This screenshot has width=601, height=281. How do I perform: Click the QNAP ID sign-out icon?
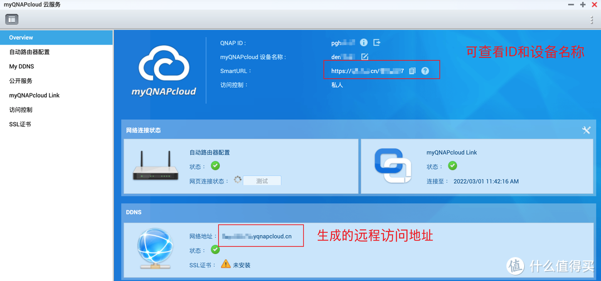point(377,42)
